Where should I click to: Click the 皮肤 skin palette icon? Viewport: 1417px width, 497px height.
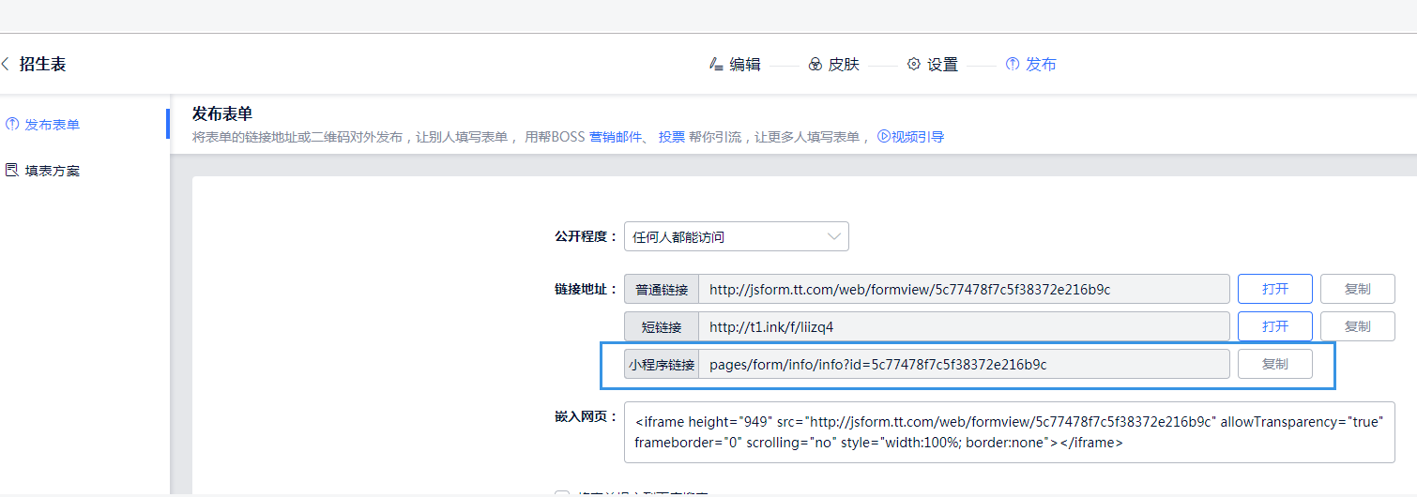tap(815, 65)
